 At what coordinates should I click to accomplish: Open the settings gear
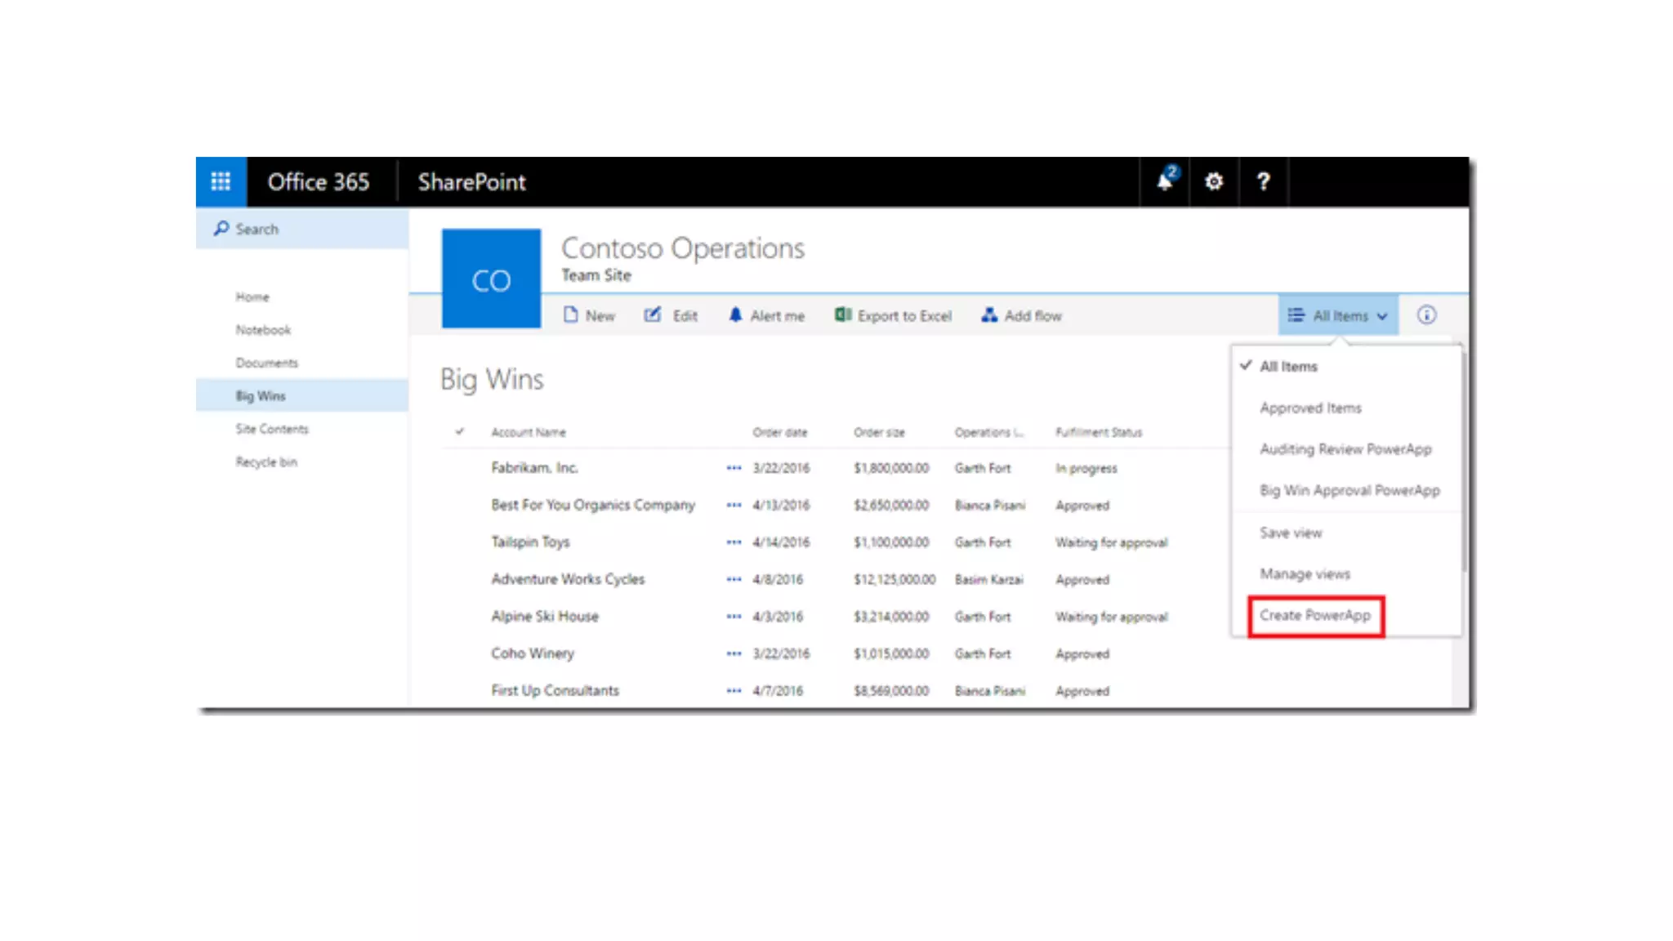click(1214, 181)
